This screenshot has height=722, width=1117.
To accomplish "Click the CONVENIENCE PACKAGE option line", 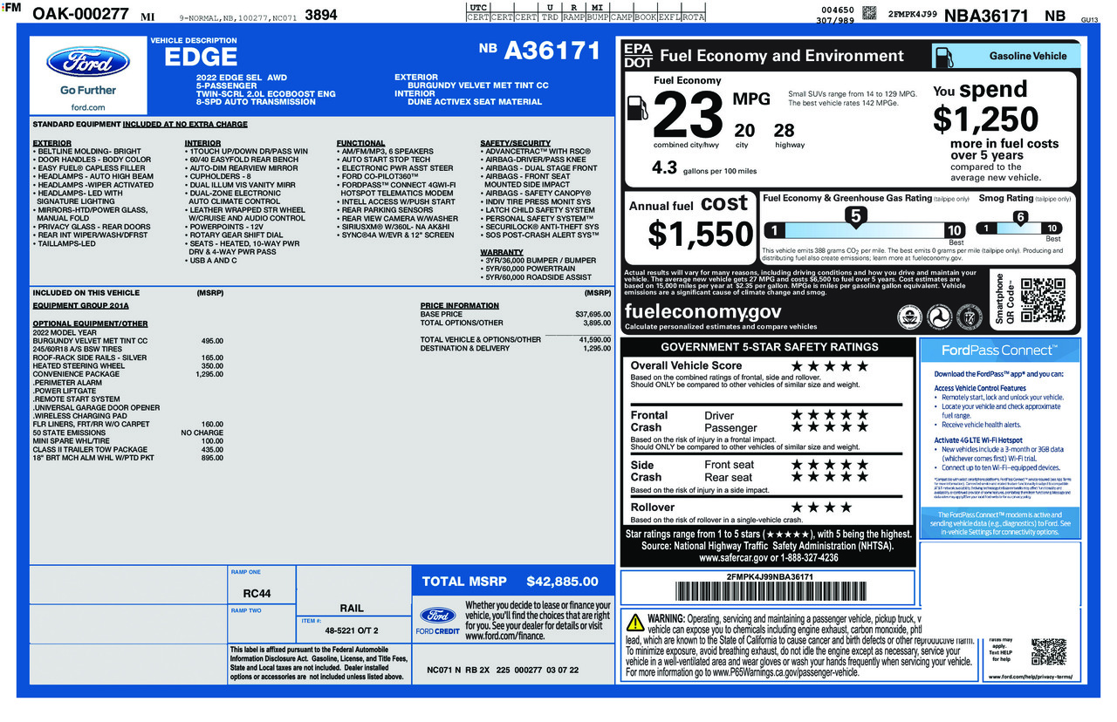I will [128, 374].
